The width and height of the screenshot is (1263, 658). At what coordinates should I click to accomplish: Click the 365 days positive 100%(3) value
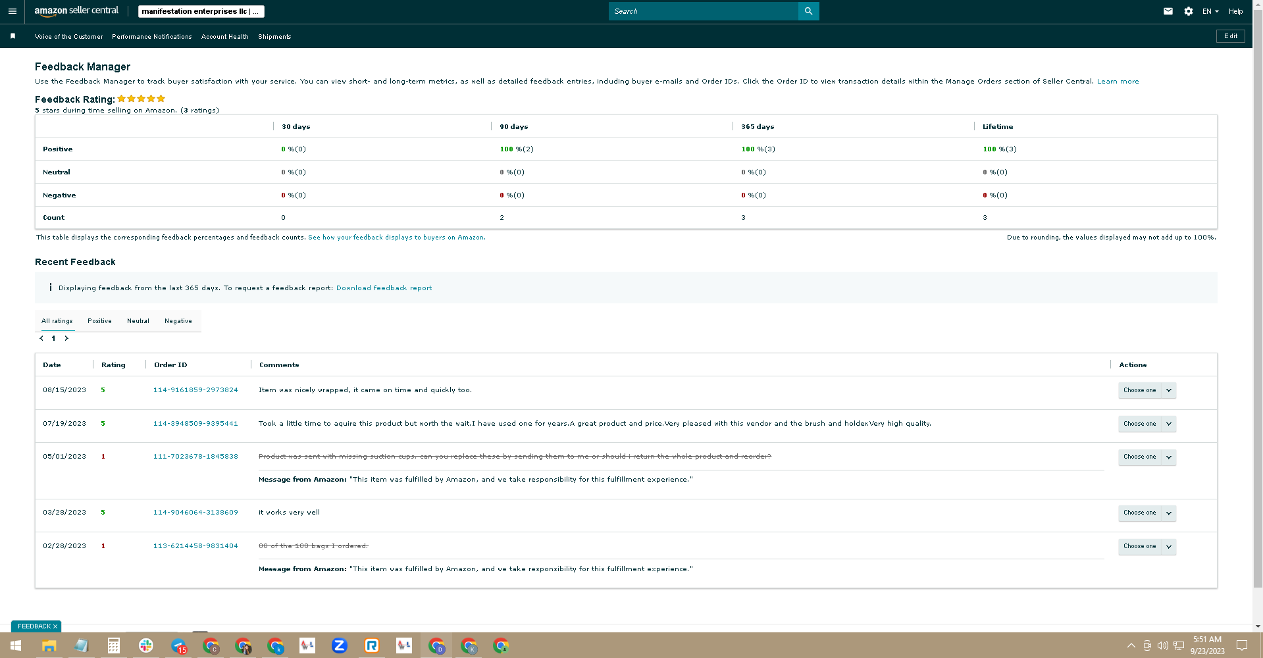[x=758, y=149]
